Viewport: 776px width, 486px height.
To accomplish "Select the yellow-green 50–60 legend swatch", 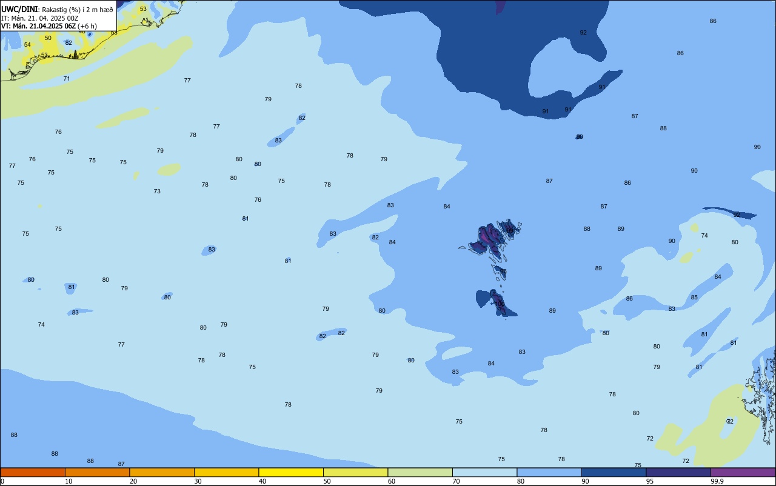I will pyautogui.click(x=355, y=472).
